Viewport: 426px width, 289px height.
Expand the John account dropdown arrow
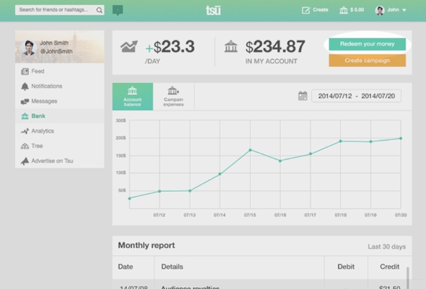click(404, 10)
